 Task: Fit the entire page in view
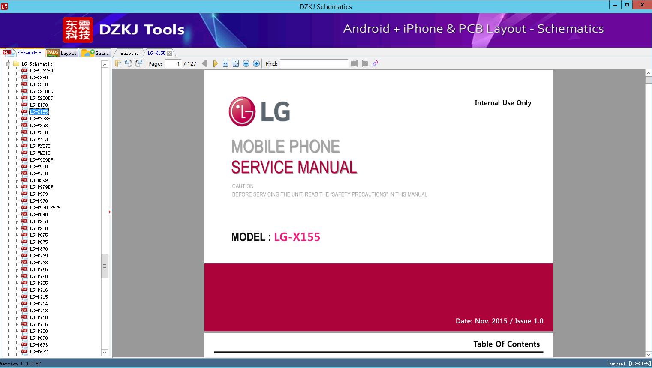pos(235,63)
